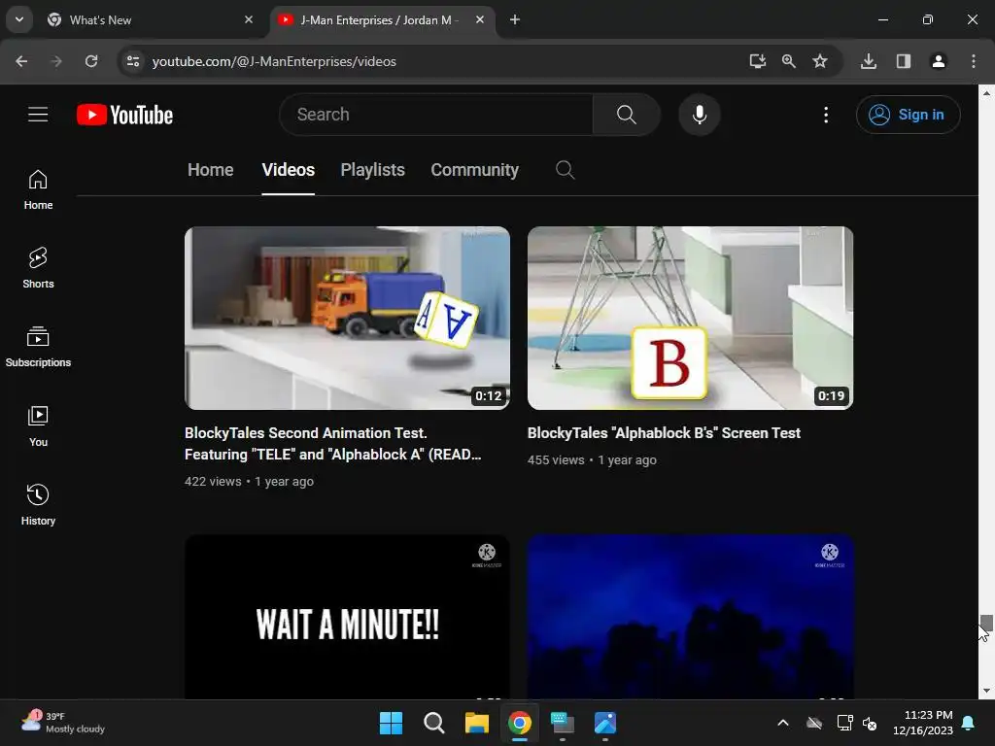Open the Home item in the sidebar

(x=38, y=189)
